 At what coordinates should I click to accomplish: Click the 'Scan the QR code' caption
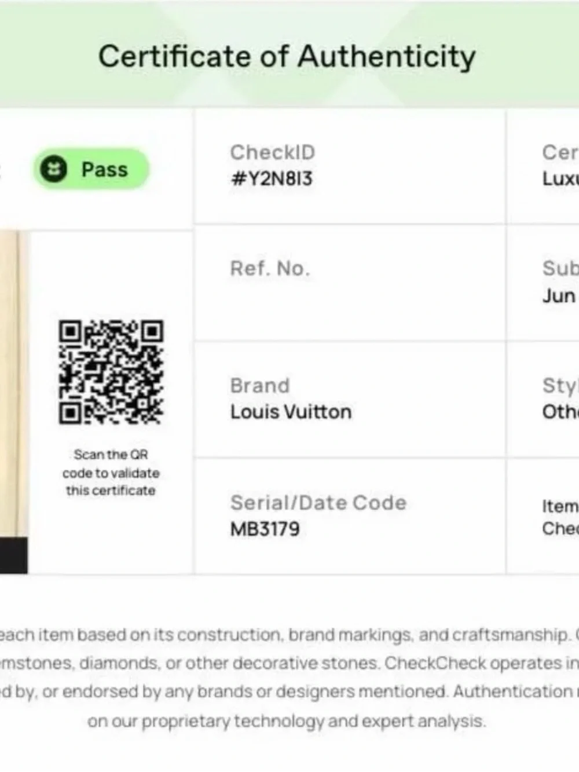pos(111,472)
